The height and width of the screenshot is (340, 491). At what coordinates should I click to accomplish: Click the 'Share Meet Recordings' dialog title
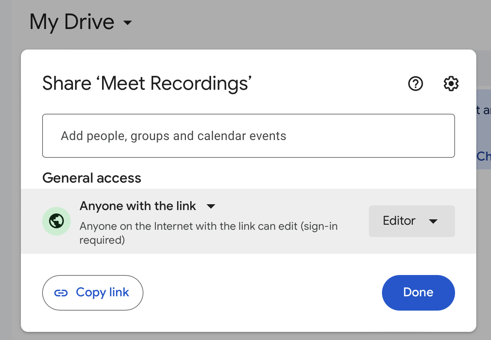[147, 83]
